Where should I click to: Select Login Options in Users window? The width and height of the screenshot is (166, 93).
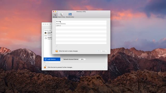(52, 59)
